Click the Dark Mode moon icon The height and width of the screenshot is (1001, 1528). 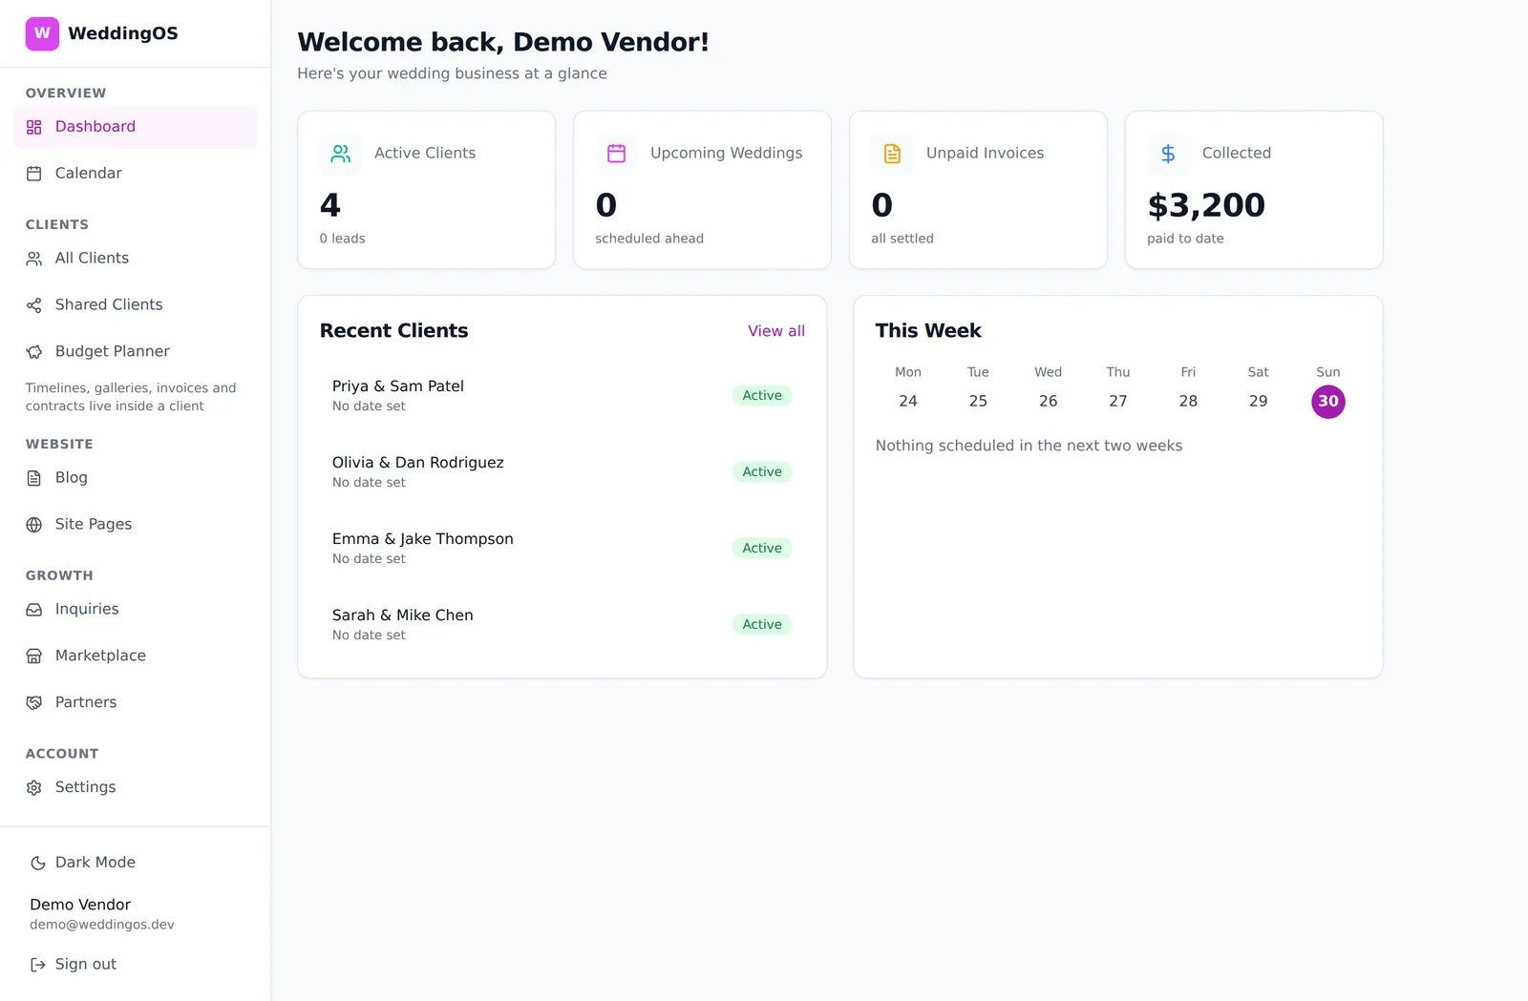pyautogui.click(x=38, y=864)
